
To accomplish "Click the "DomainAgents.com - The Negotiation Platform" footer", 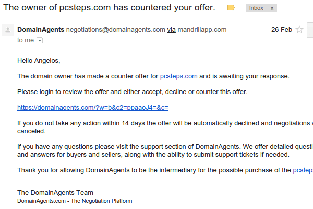I will coord(75,201).
